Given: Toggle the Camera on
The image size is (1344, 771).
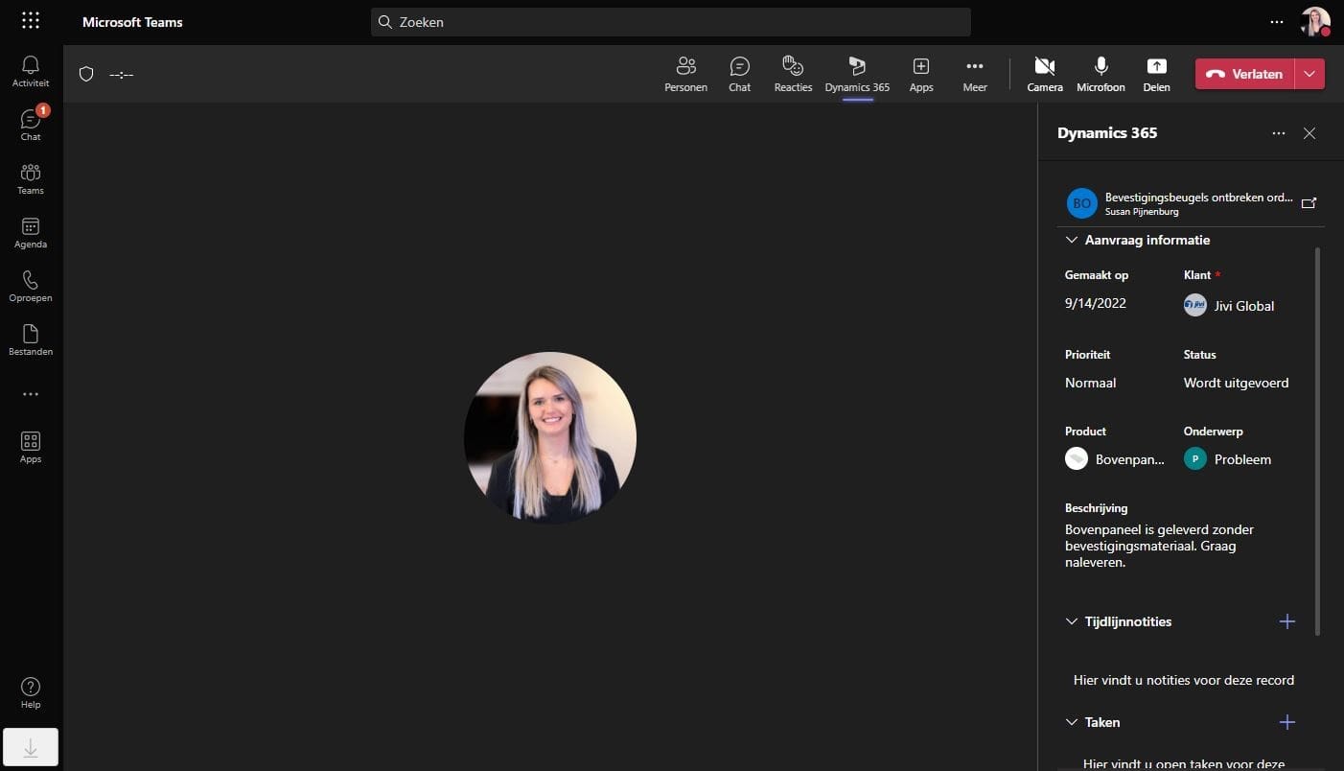Looking at the screenshot, I should 1045,74.
